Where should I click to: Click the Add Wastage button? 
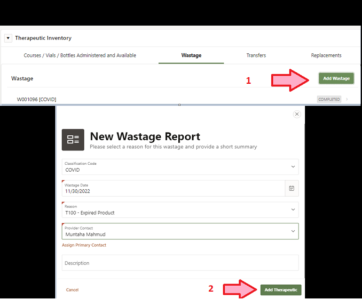336,78
